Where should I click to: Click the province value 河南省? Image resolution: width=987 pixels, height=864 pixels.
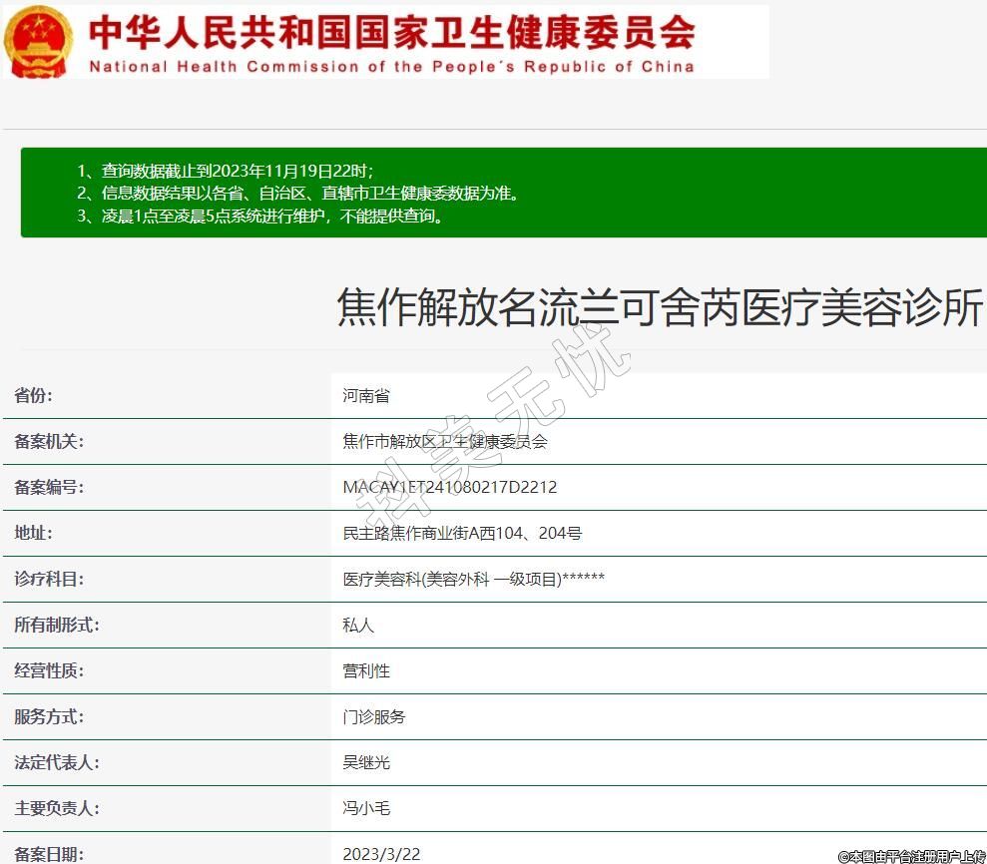[366, 396]
